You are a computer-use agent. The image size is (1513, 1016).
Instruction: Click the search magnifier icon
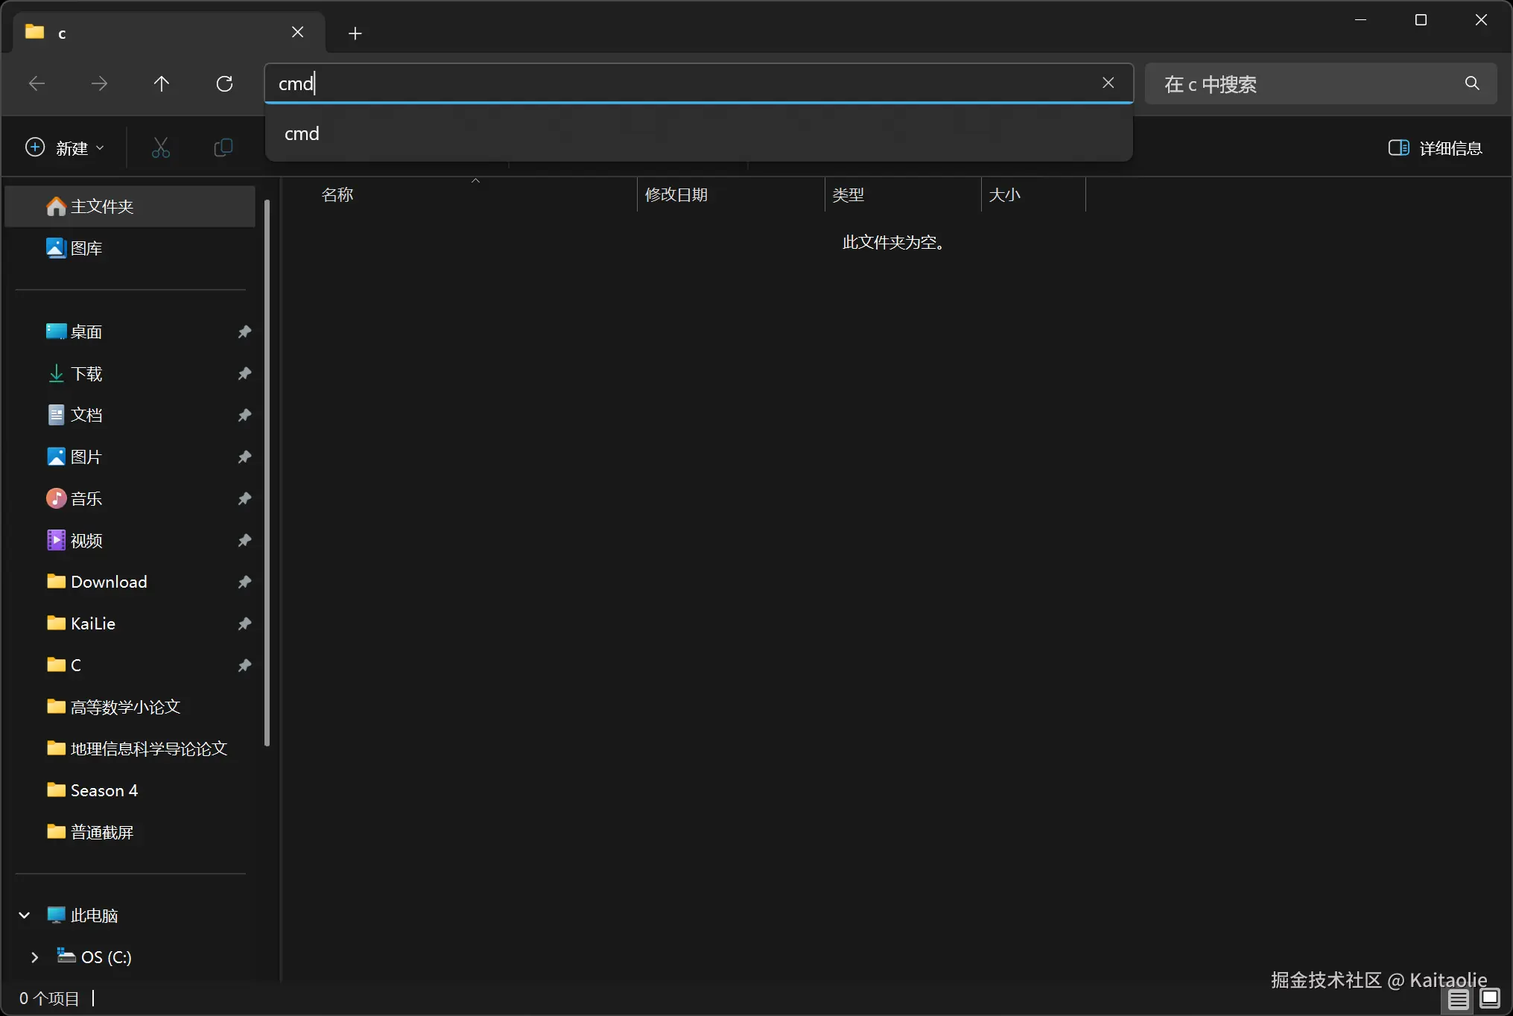pyautogui.click(x=1471, y=83)
